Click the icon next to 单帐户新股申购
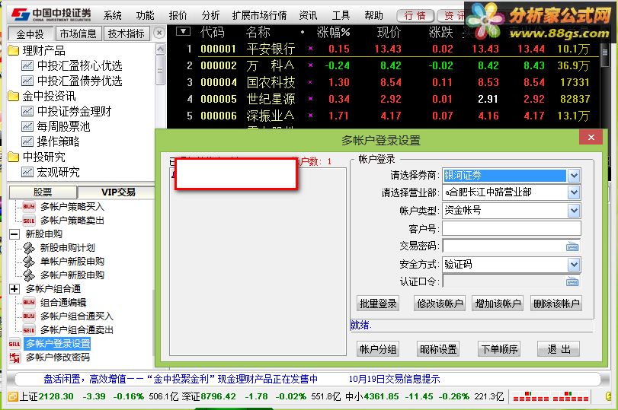Image resolution: width=618 pixels, height=410 pixels. tap(29, 262)
